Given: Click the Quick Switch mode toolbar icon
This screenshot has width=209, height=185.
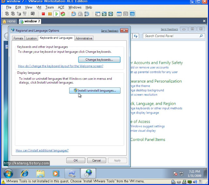Looking at the screenshot, I should click(111, 14).
